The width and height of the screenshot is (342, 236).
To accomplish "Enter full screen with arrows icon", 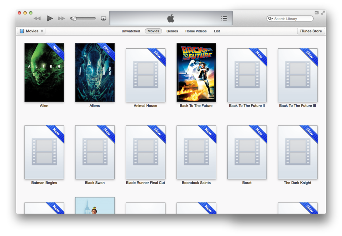I will (x=323, y=13).
